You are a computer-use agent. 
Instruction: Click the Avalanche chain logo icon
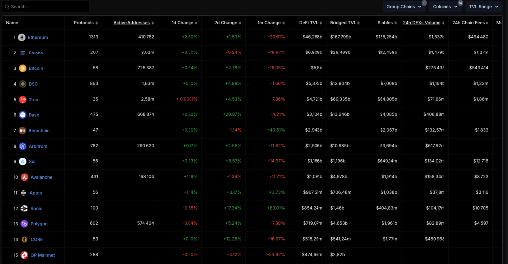tap(25, 177)
